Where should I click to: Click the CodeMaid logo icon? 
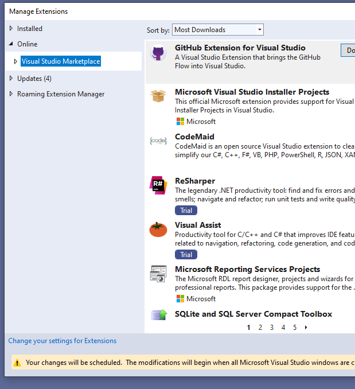(158, 141)
